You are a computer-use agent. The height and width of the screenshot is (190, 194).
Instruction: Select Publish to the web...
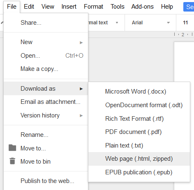coord(46,181)
